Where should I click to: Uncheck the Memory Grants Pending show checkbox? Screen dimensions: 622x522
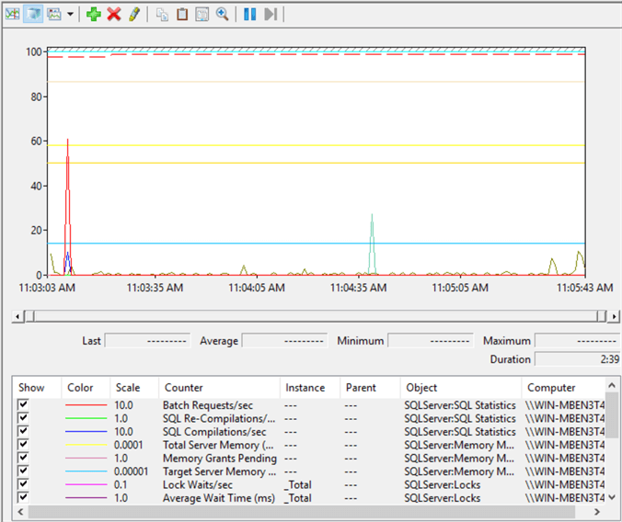pos(23,458)
